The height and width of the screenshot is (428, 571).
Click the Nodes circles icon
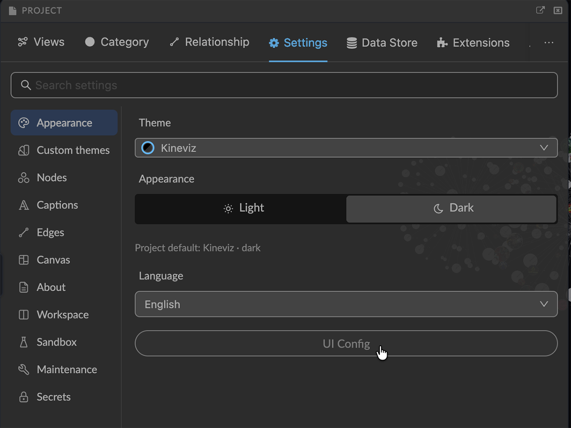(x=24, y=178)
